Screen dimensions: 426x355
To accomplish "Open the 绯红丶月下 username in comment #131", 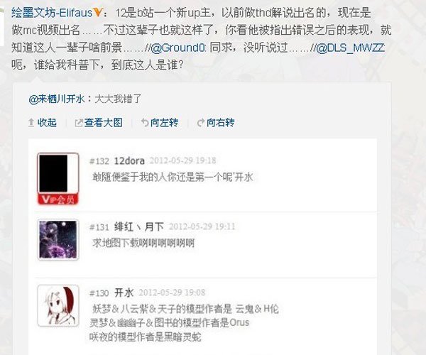I will pos(139,226).
